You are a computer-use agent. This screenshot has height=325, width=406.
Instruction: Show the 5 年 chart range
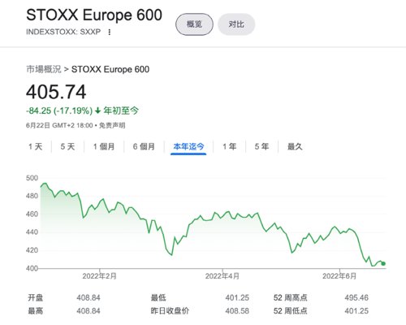pos(261,146)
